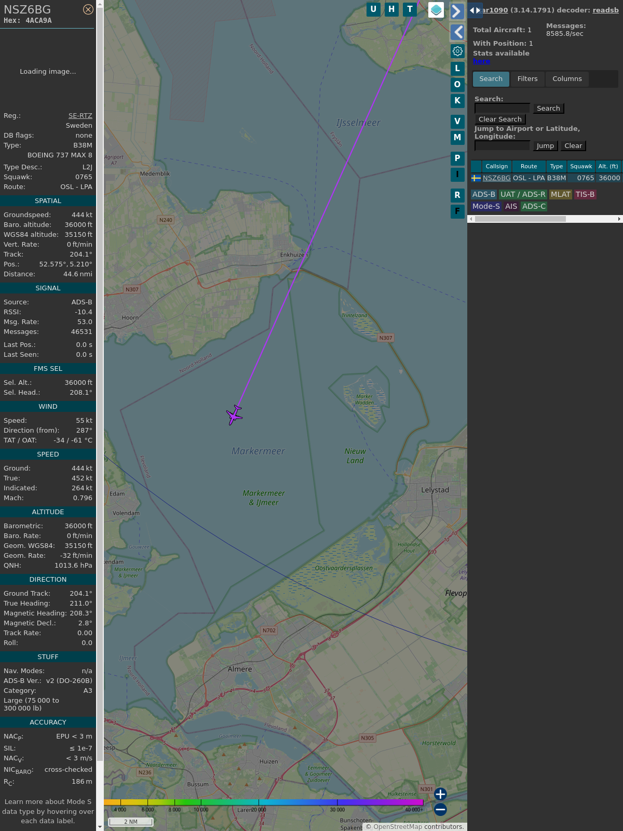Select the NSZ6BG callsign in the table
Screen dimensions: 623x831
point(497,178)
